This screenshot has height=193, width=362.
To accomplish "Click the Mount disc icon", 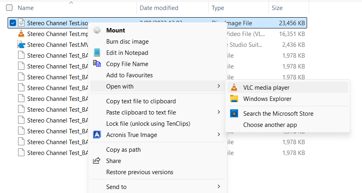I will [97, 30].
